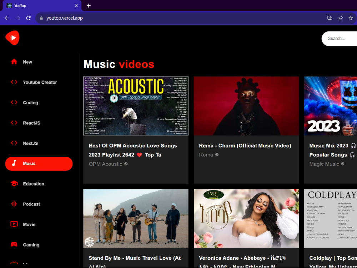Select the music note icon on Music
The width and height of the screenshot is (357, 268).
14,163
